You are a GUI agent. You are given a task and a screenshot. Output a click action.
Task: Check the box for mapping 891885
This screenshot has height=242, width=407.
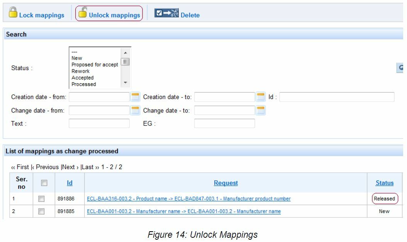tap(41, 212)
